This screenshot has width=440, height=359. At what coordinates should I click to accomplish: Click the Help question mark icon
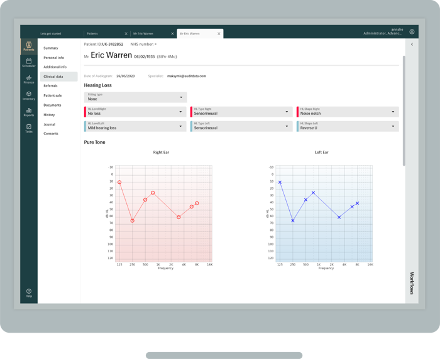[x=29, y=292]
